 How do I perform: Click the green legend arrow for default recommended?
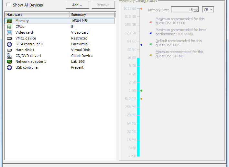pos(150,44)
